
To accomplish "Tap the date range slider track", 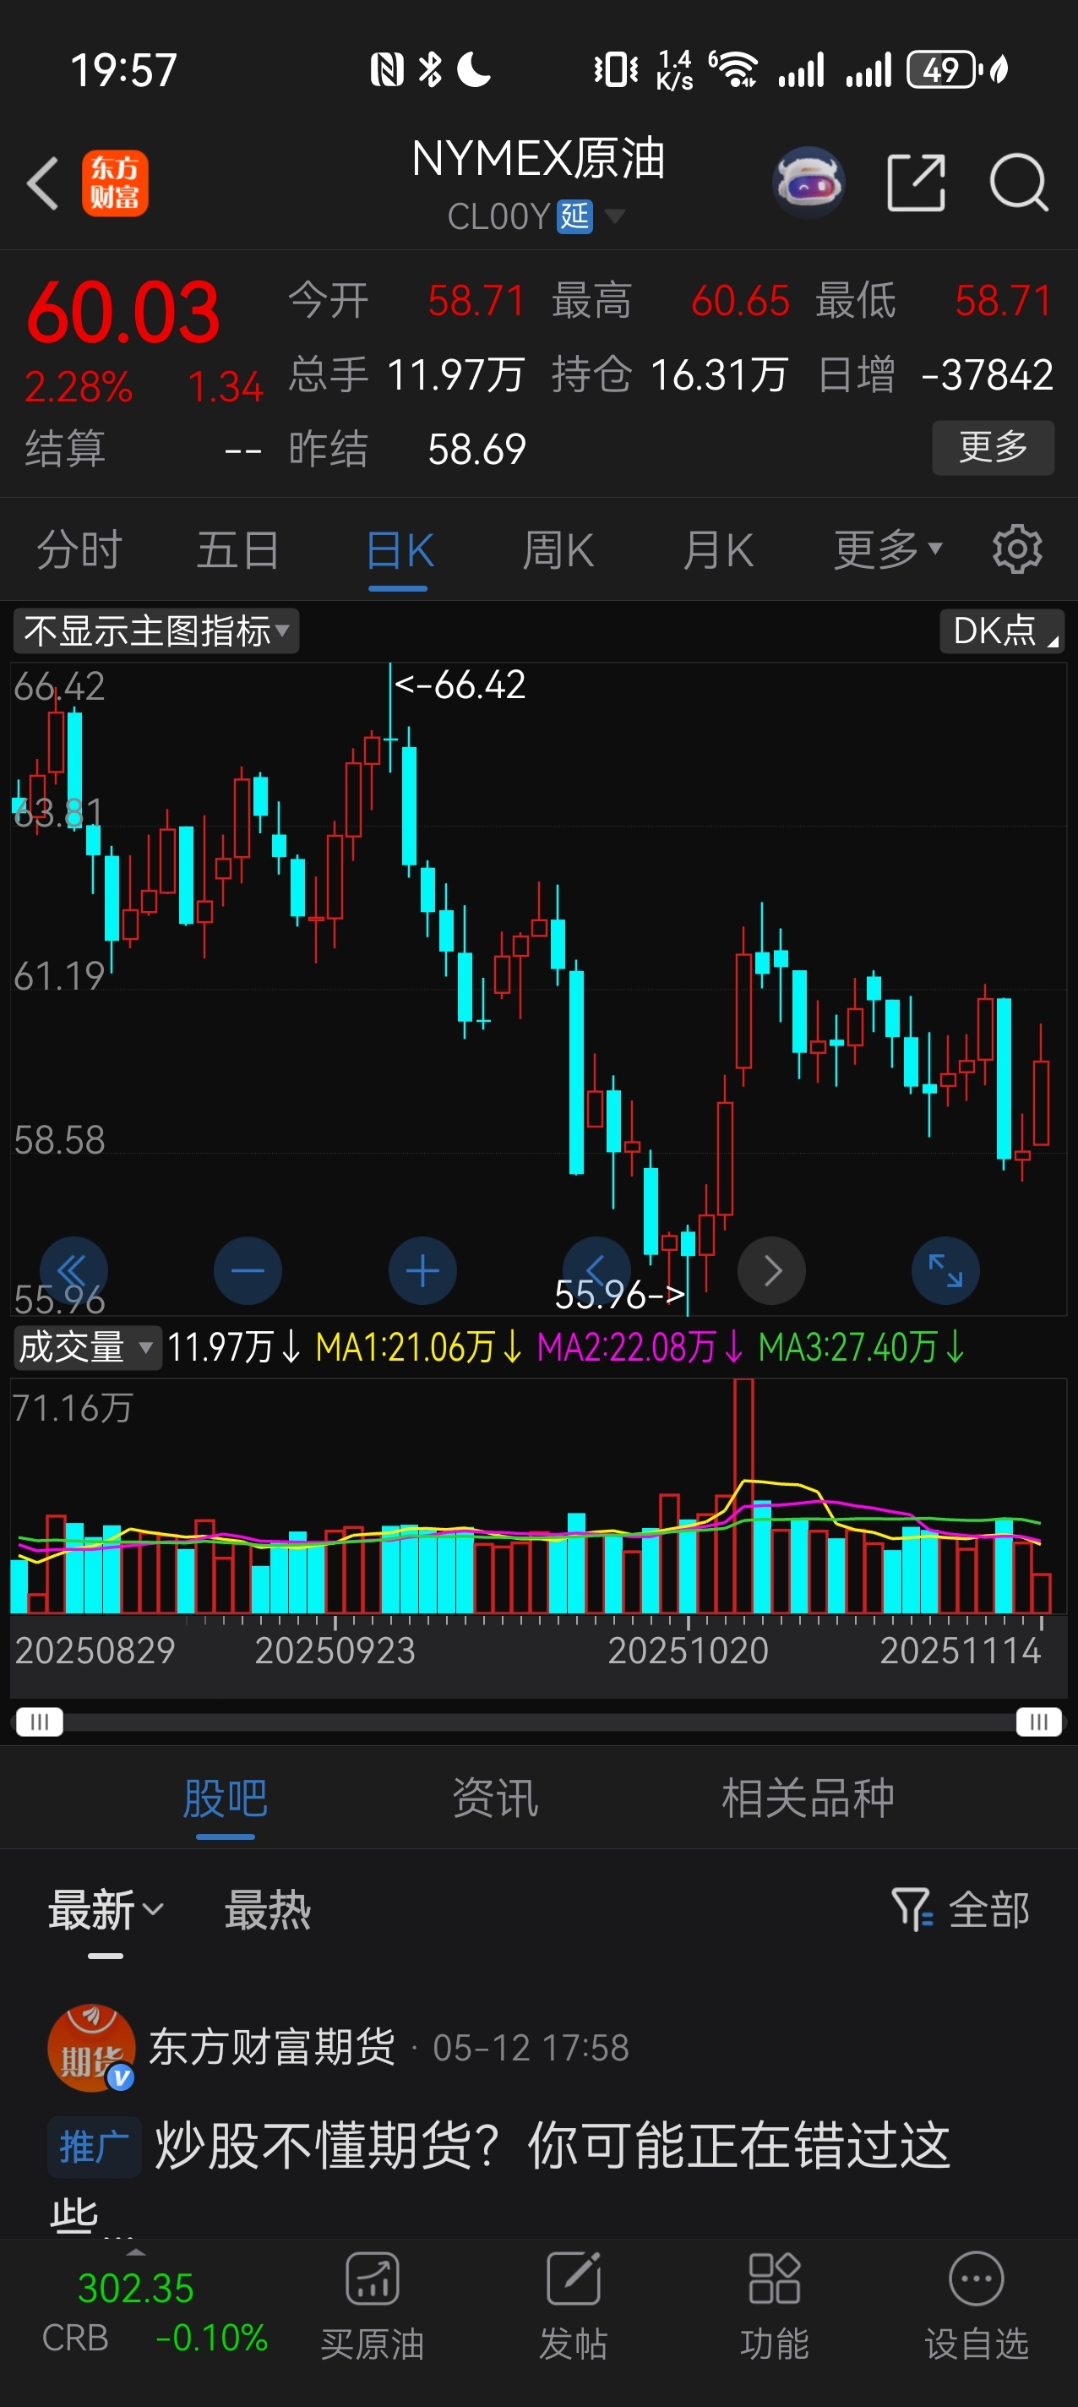I will coord(539,1721).
